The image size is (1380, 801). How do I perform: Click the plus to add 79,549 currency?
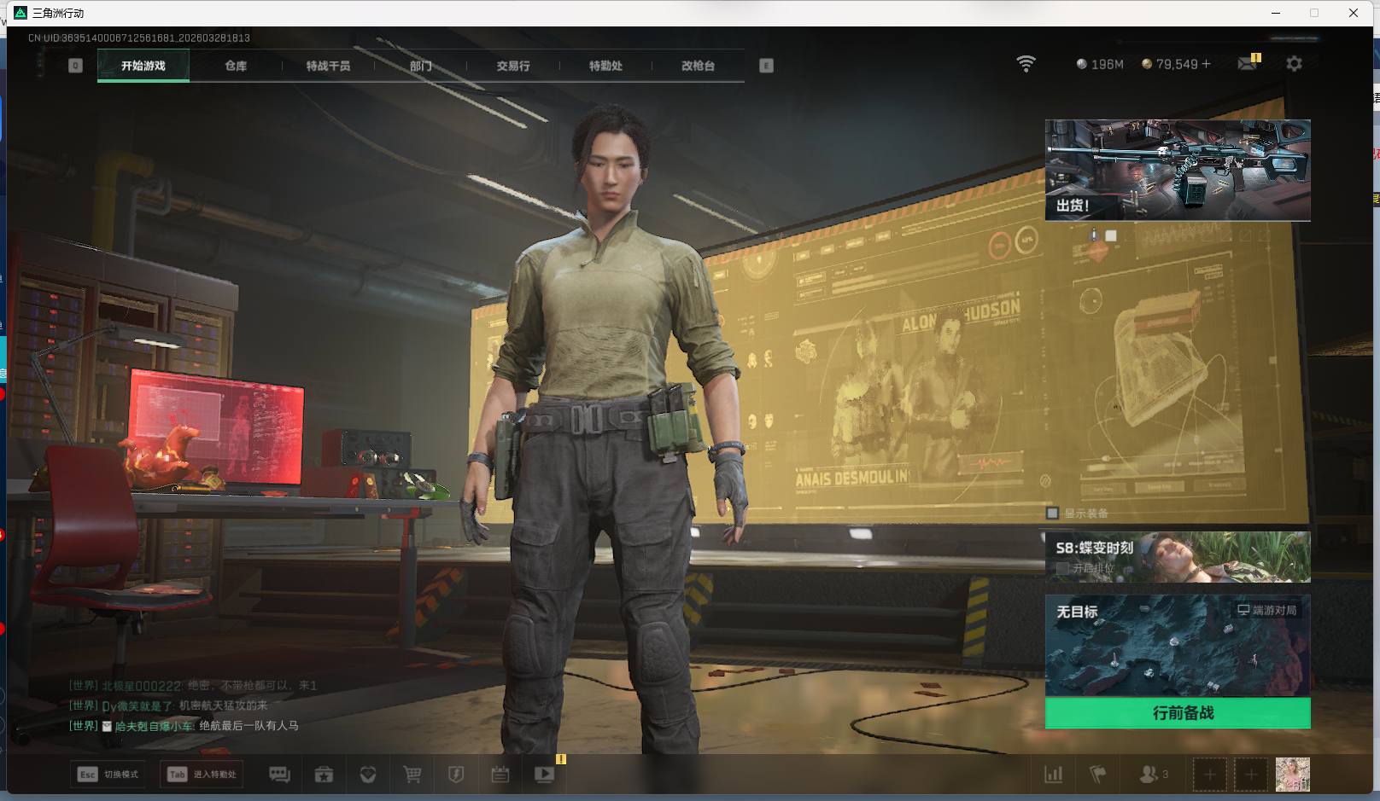(x=1206, y=64)
